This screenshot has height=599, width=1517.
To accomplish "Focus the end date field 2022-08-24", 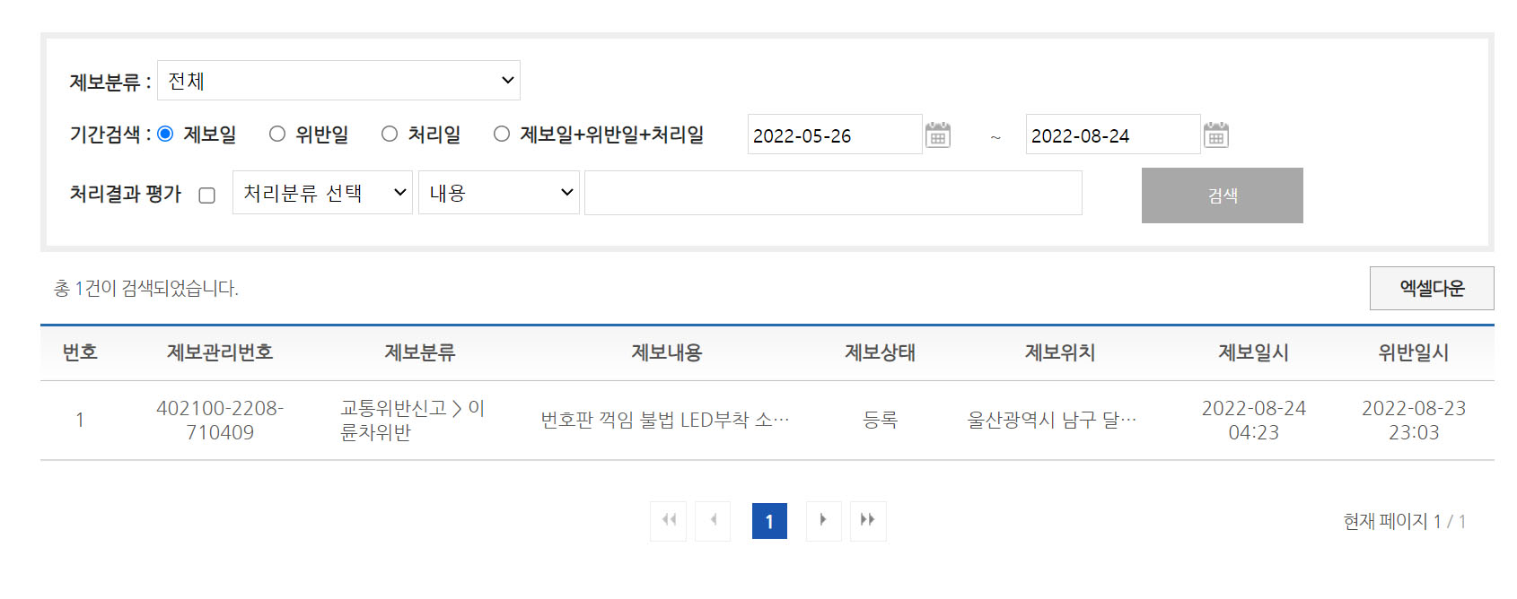I will (1113, 135).
